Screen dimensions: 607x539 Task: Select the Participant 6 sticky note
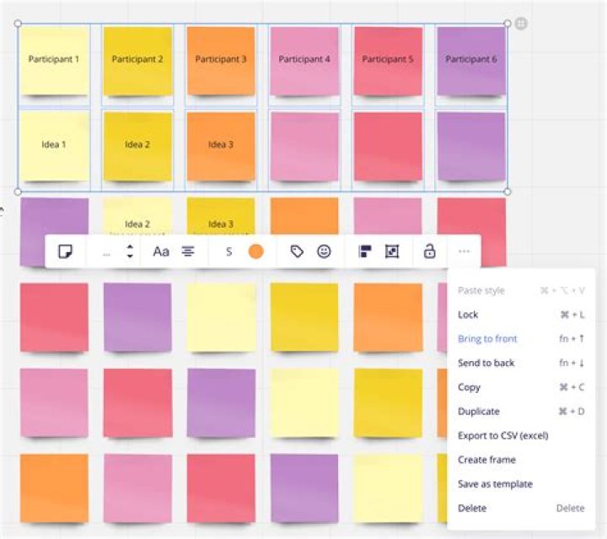point(471,61)
